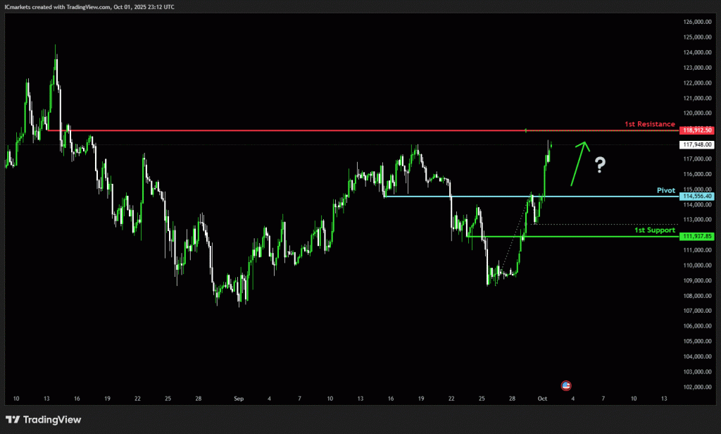Screen dimensions: 721x434
Task: Select the green 111,937.85 price tag
Action: point(697,236)
